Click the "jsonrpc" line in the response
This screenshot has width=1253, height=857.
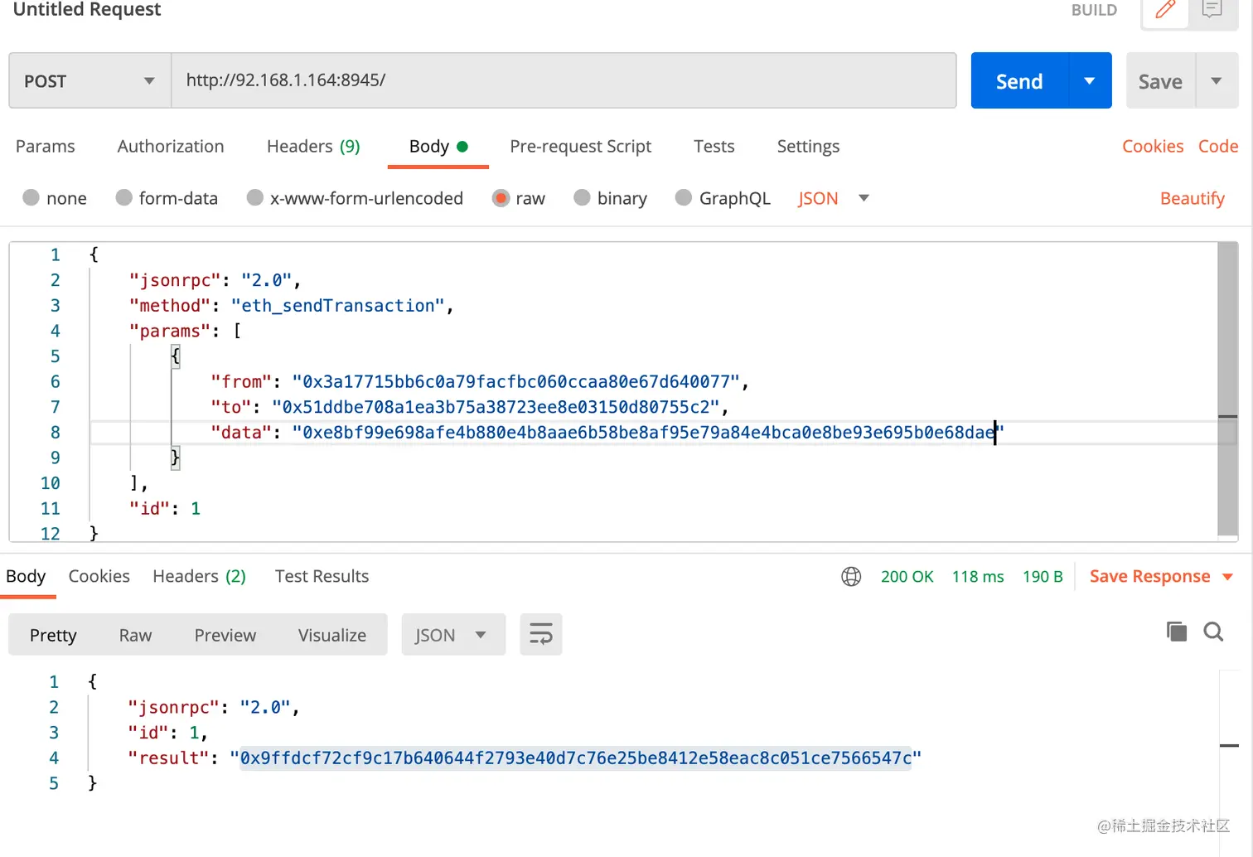coord(213,708)
